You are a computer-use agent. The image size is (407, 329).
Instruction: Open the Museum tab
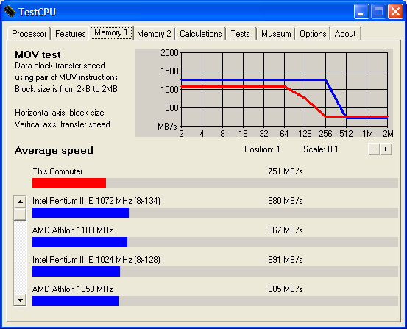coord(276,34)
